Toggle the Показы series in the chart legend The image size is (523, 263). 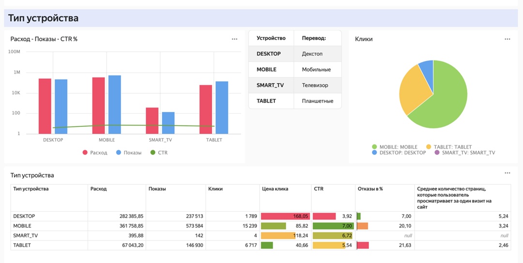[x=129, y=153]
